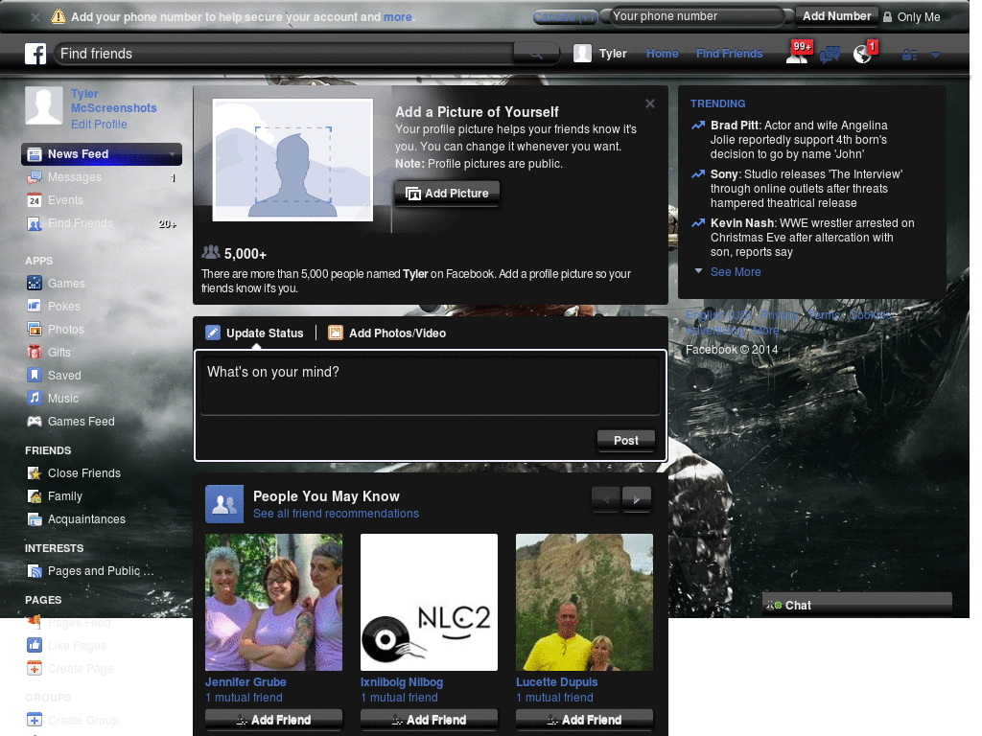Screen dimensions: 982x736
Task: Open the Like Pages thumbs-up icon
Action: point(35,645)
